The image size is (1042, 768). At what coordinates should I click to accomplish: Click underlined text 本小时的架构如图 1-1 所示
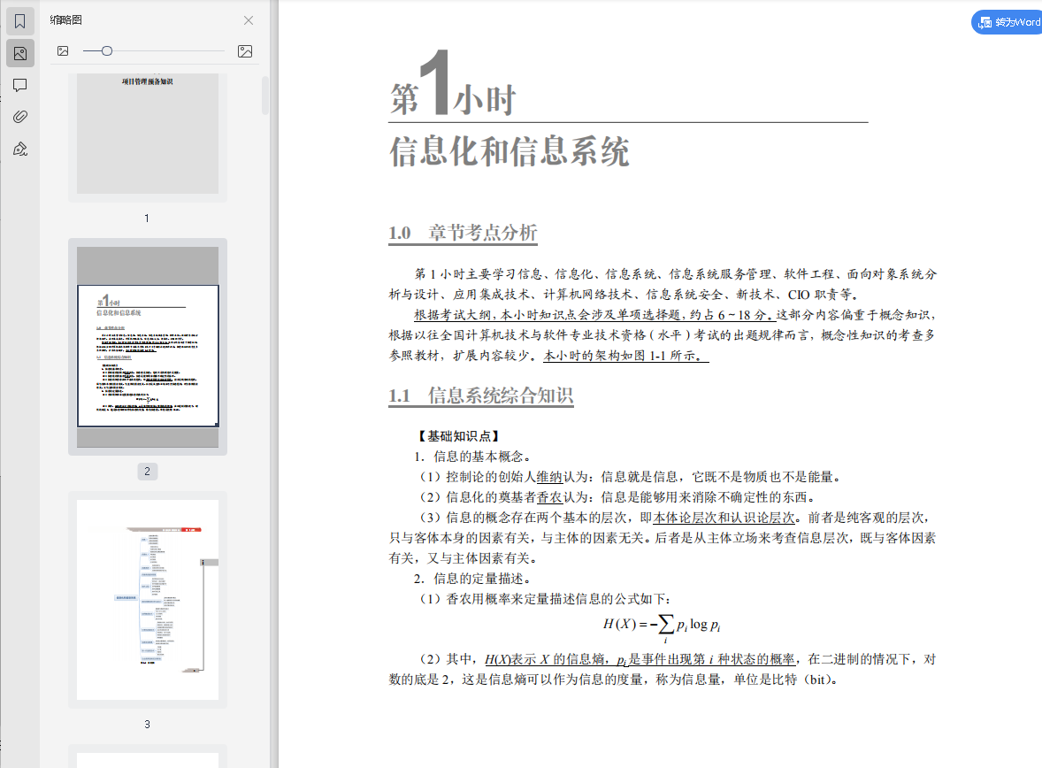click(626, 356)
